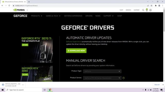Viewport: 165px width, 92px height.
Task: Open Chrome three-dot menu
Action: pos(163,6)
